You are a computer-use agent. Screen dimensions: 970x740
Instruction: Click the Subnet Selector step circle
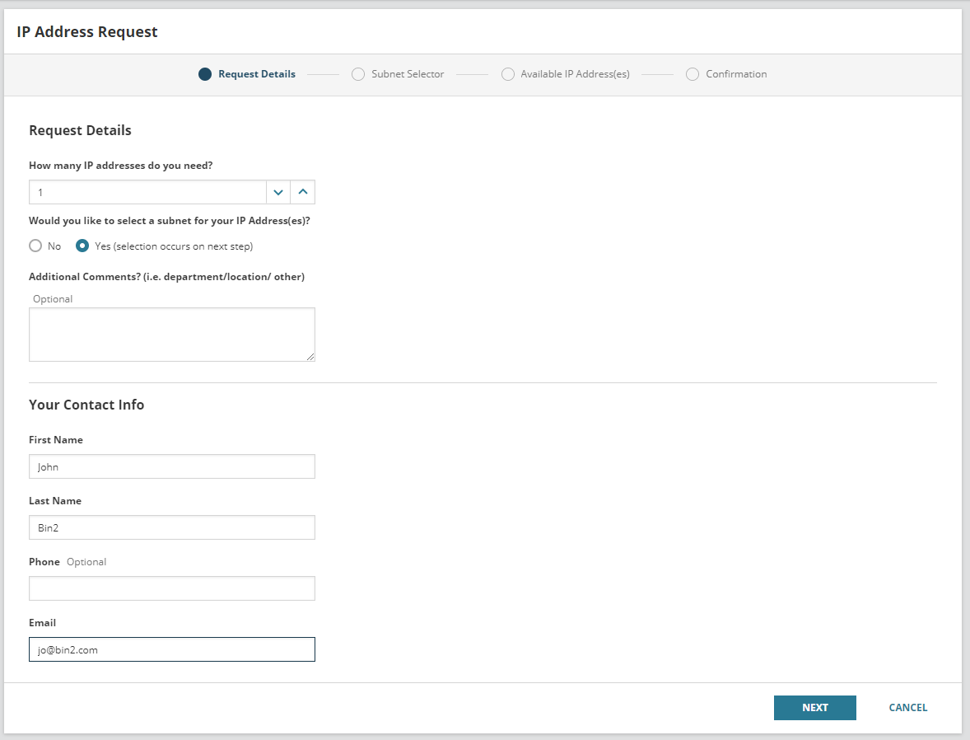[x=358, y=74]
